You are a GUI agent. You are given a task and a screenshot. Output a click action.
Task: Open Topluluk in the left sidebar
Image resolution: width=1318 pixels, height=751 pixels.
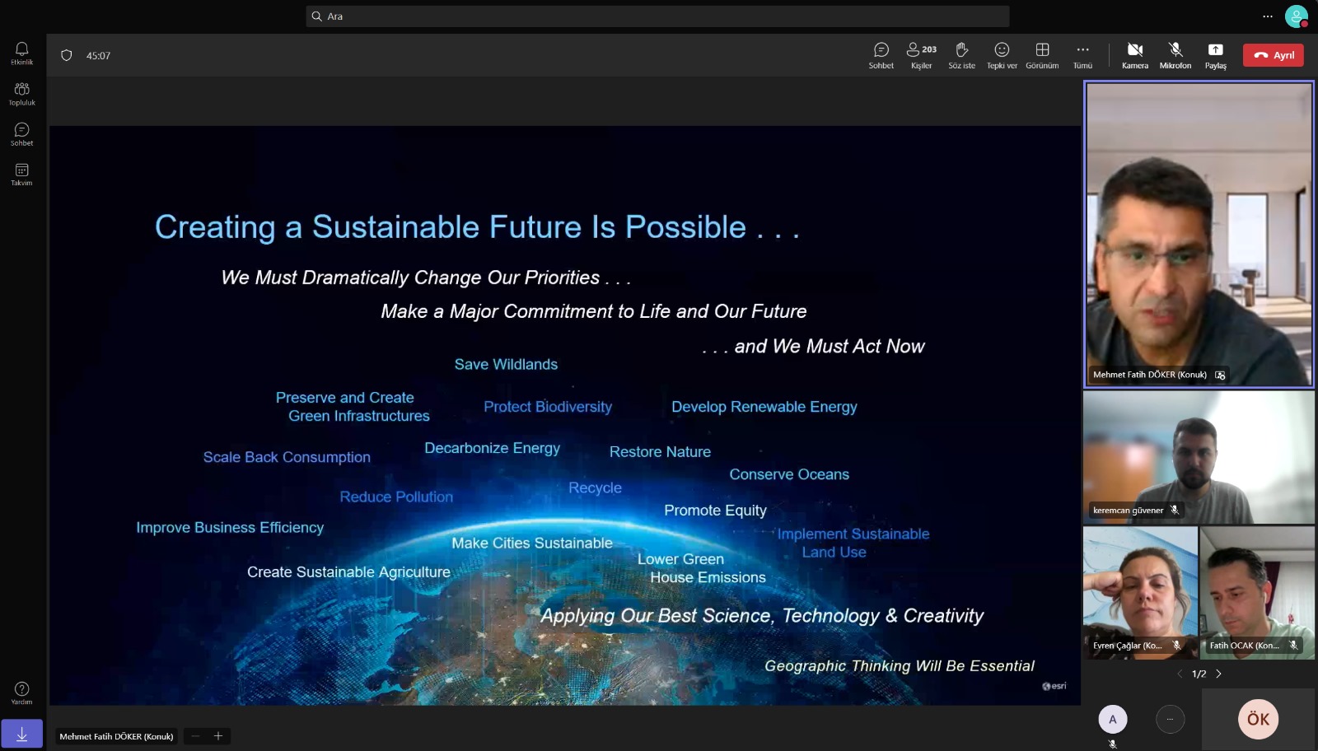pos(22,94)
